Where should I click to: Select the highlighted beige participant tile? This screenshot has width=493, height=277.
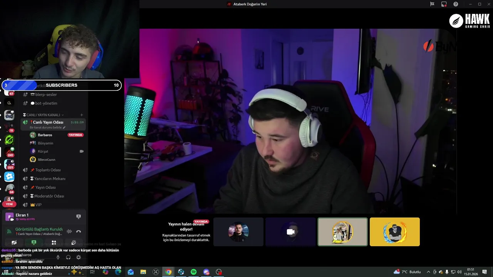(342, 232)
